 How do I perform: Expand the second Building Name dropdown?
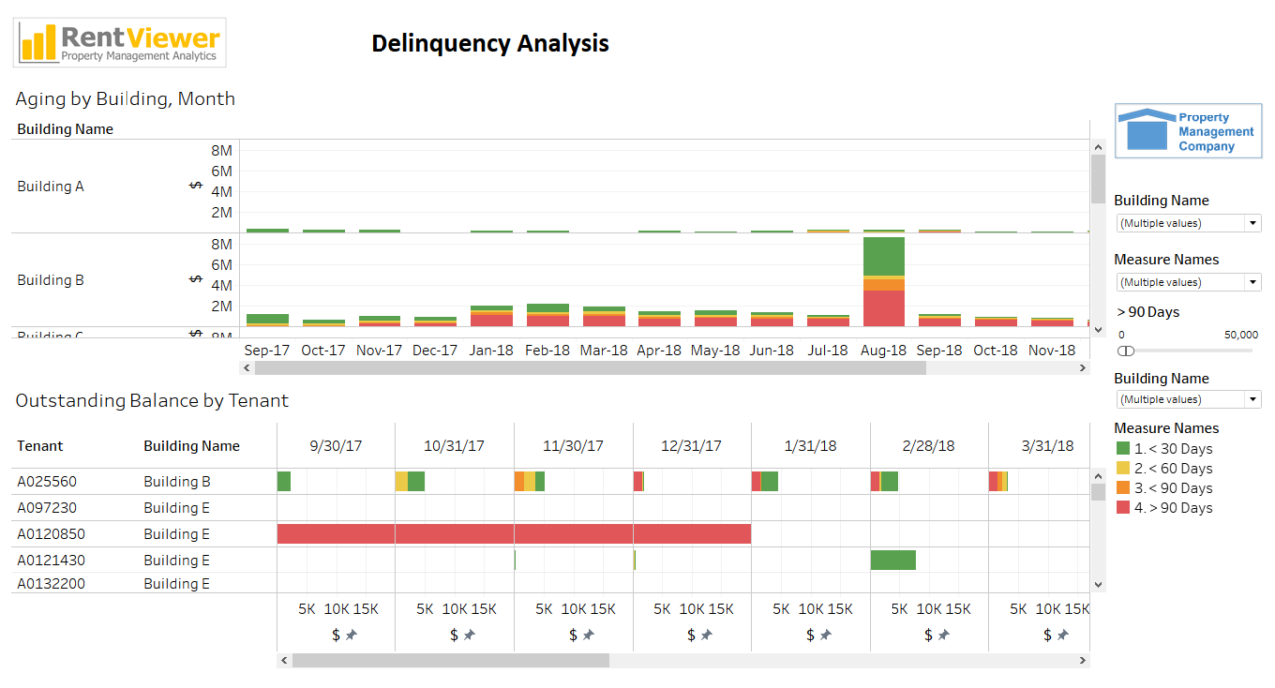tap(1187, 399)
